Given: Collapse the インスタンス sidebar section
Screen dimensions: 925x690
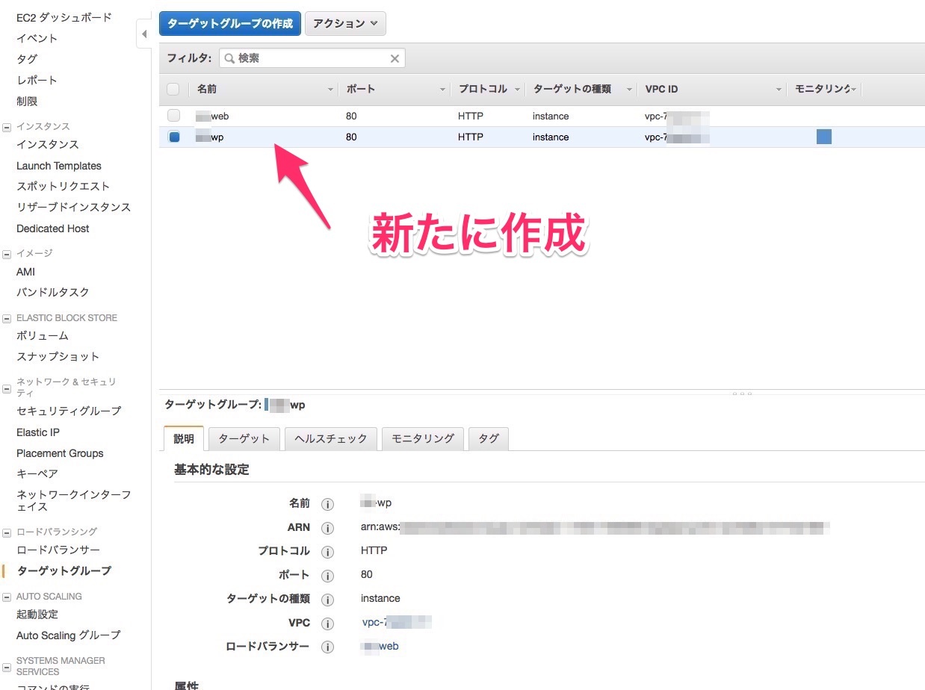Looking at the screenshot, I should 7,127.
